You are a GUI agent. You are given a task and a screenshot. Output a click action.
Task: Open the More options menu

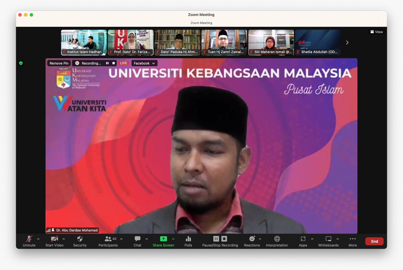point(353,241)
